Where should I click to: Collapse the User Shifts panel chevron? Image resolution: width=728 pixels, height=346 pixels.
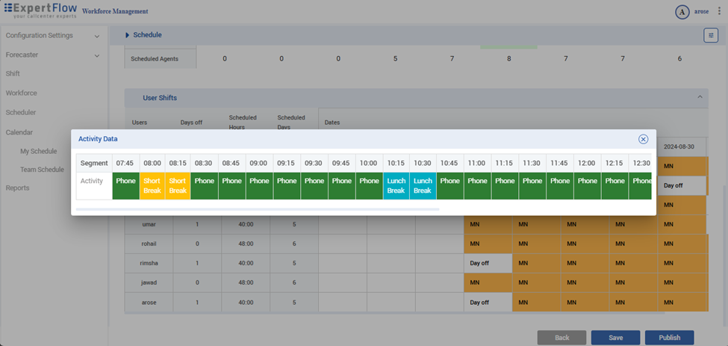tap(700, 97)
